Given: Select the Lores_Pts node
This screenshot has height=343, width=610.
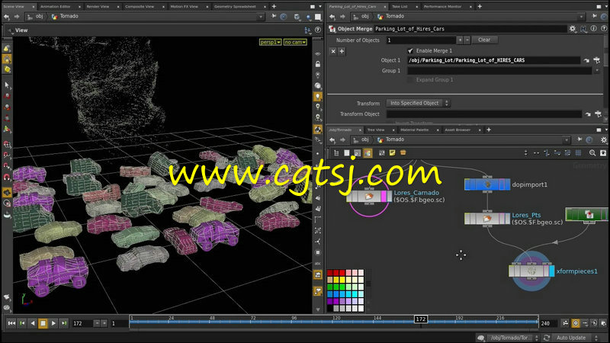Looking at the screenshot, I should (487, 218).
